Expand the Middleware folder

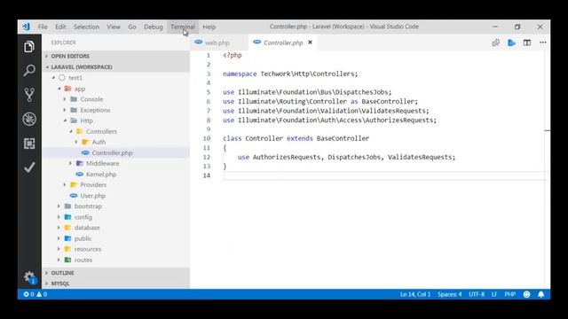71,163
